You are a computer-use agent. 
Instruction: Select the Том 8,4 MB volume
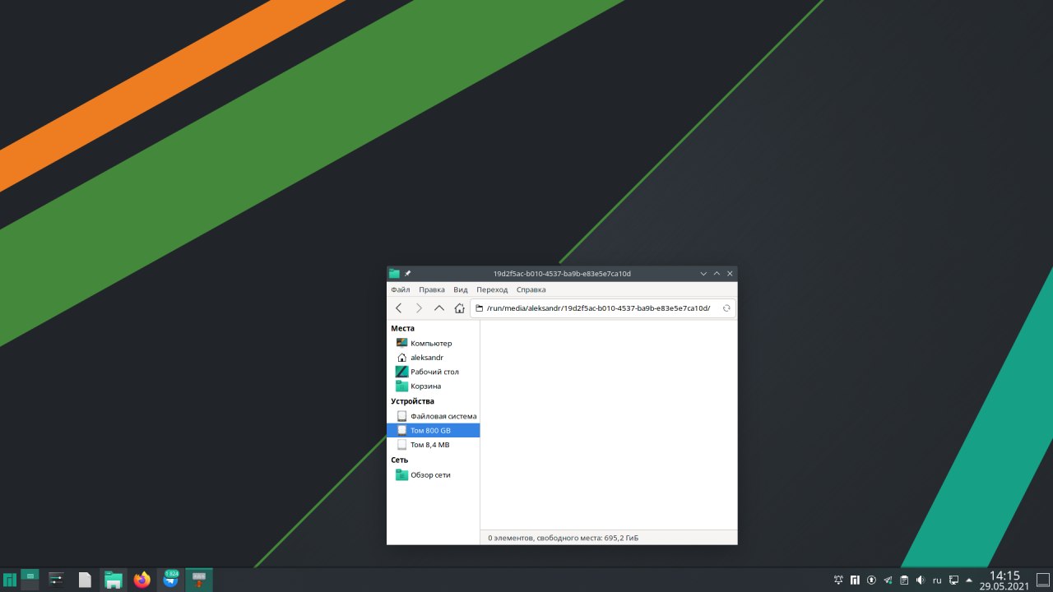pyautogui.click(x=433, y=445)
